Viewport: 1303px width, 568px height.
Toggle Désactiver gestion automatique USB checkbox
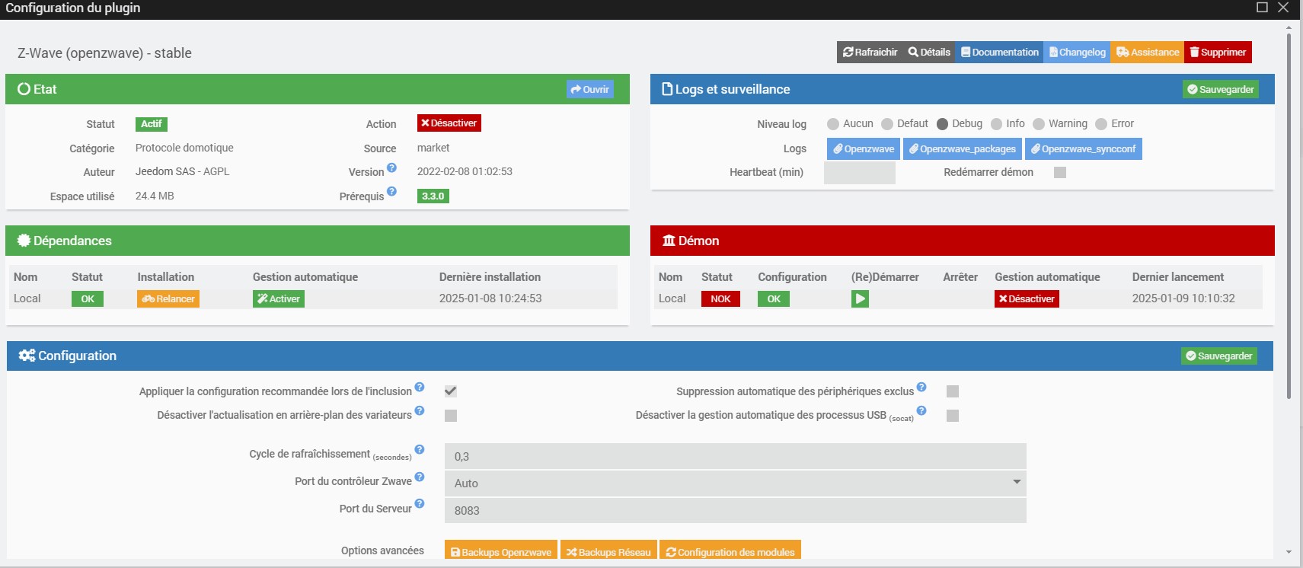coord(953,416)
